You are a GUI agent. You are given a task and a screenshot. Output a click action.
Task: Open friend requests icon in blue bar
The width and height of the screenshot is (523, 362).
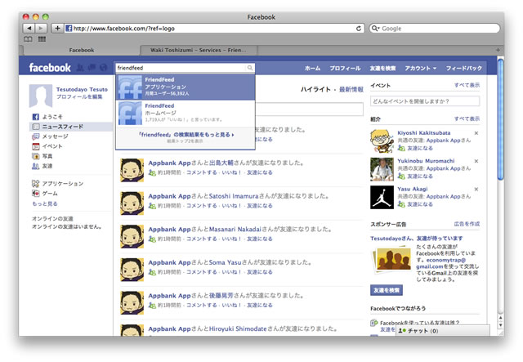(x=80, y=68)
